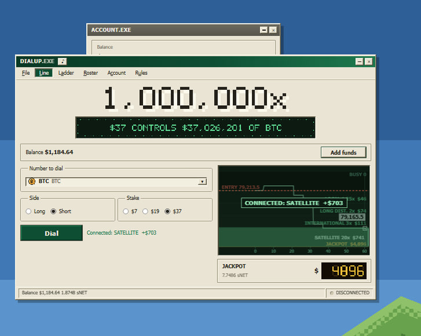Open the Roster menu
The height and width of the screenshot is (336, 421).
[90, 73]
